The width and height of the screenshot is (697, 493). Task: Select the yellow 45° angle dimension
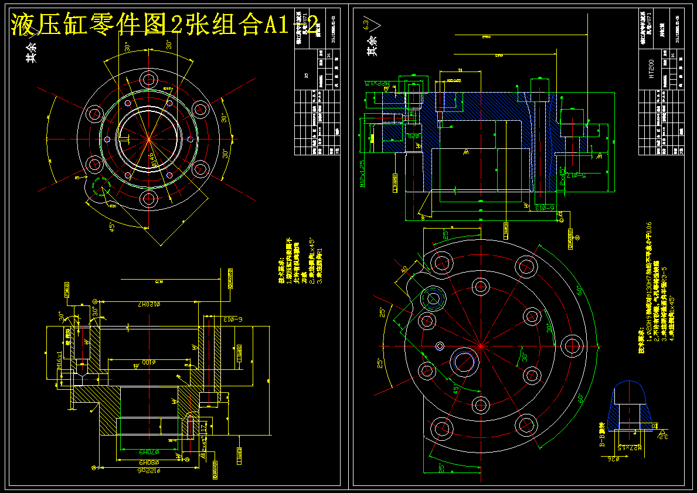click(x=113, y=227)
